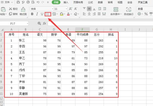Click the distributed alignment icon

(104, 14)
